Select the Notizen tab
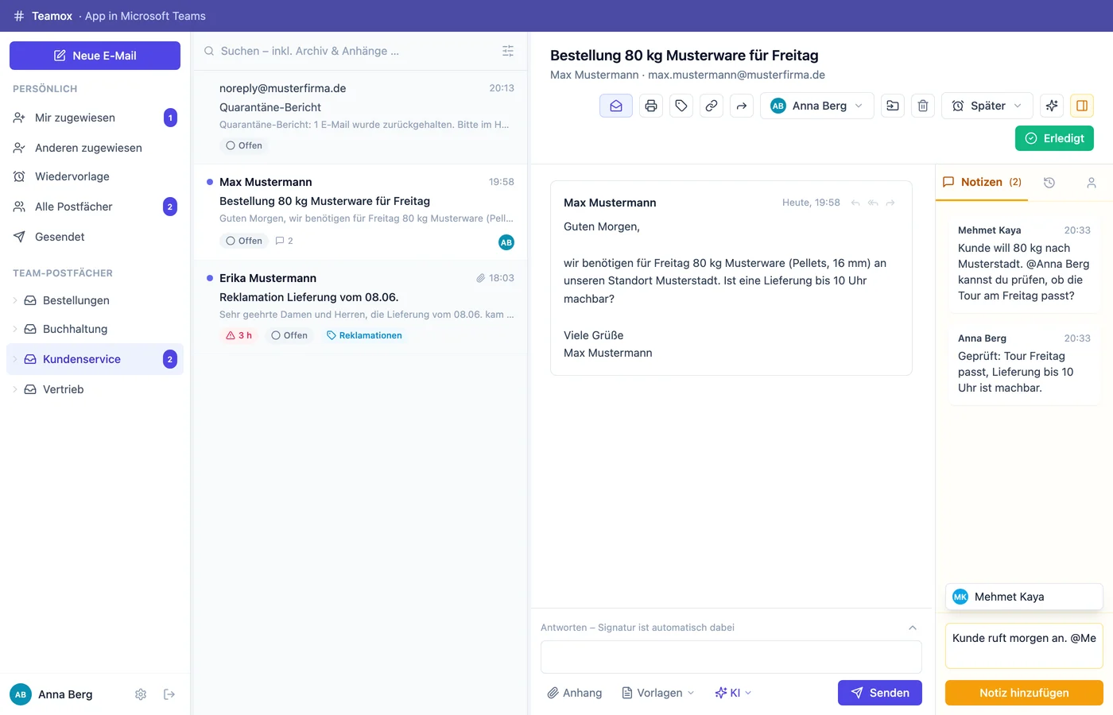Viewport: 1113px width, 715px height. [x=982, y=182]
